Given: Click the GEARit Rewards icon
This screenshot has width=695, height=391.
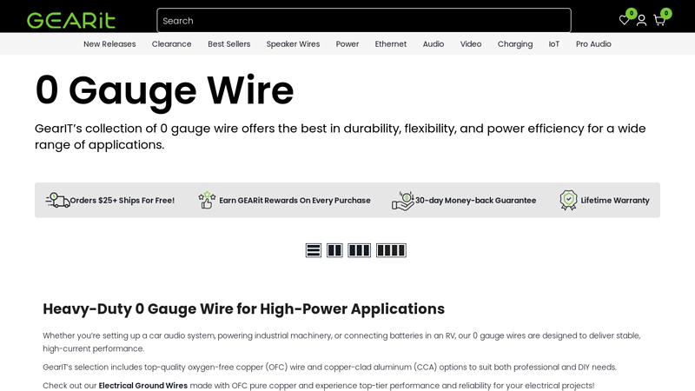Looking at the screenshot, I should (207, 200).
